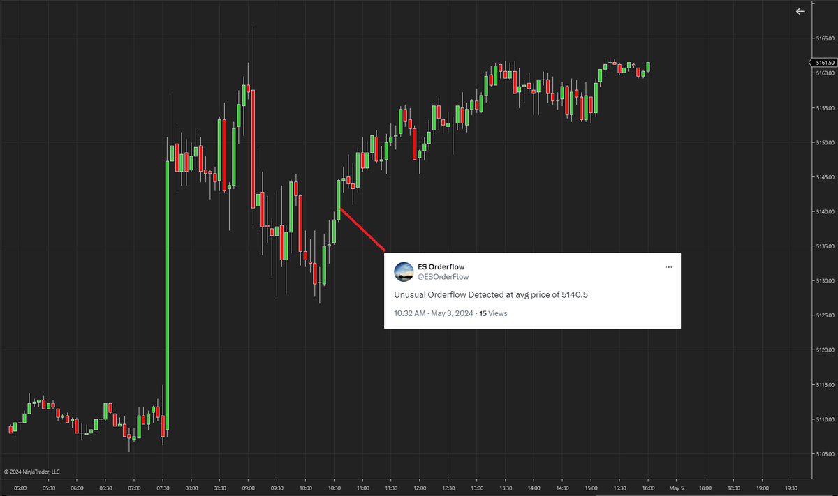Click the 05:00 time axis label

(20, 488)
